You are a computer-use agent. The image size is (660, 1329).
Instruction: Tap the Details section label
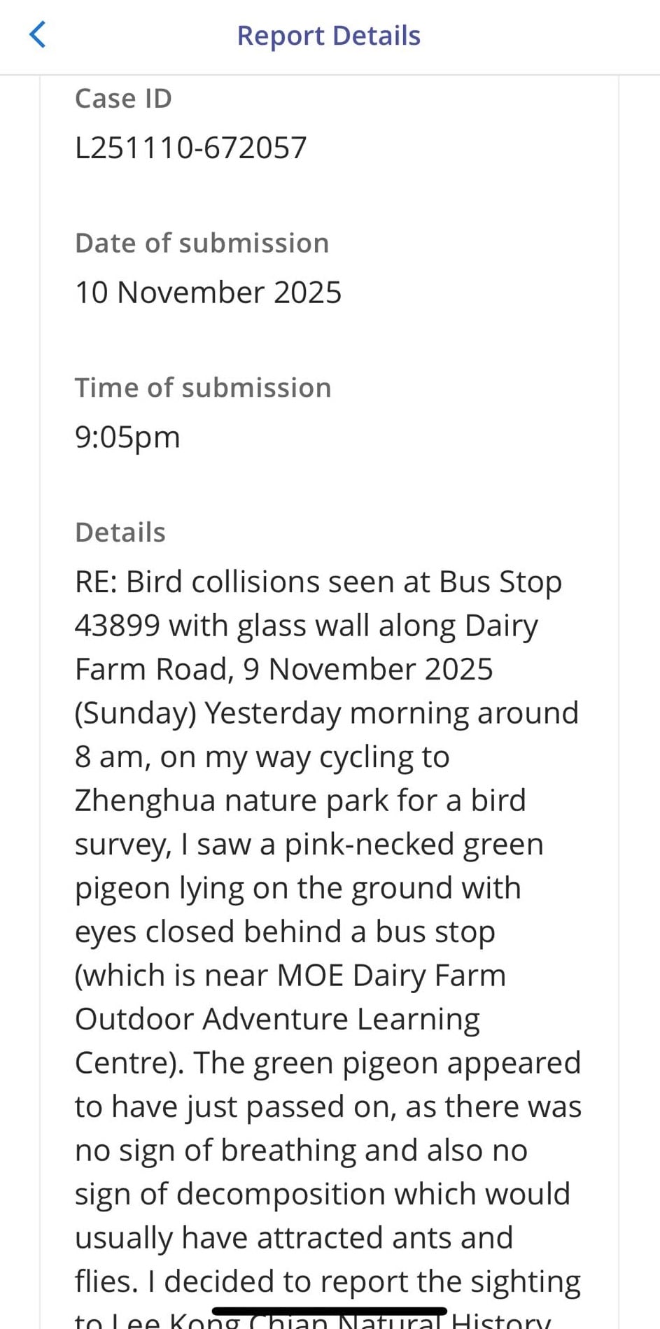pyautogui.click(x=120, y=533)
